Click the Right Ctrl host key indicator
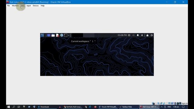The height and width of the screenshot is (109, 194). (x=185, y=103)
